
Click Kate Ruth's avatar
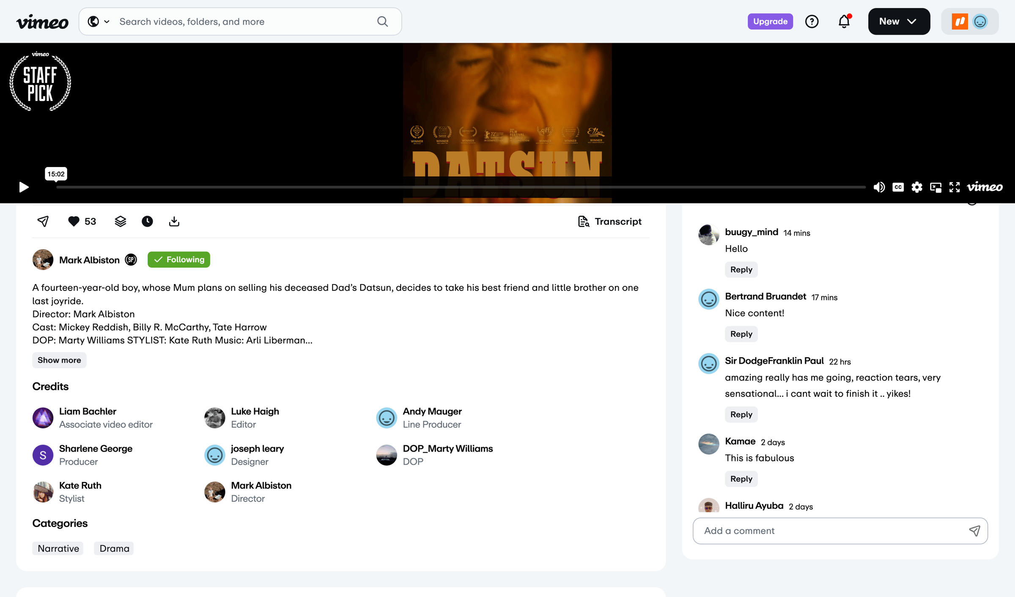coord(43,492)
